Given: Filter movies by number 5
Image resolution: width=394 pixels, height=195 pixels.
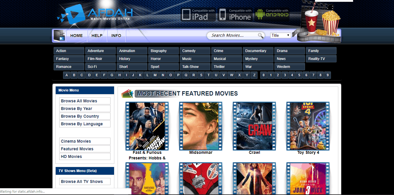Looking at the screenshot, I should (299, 75).
